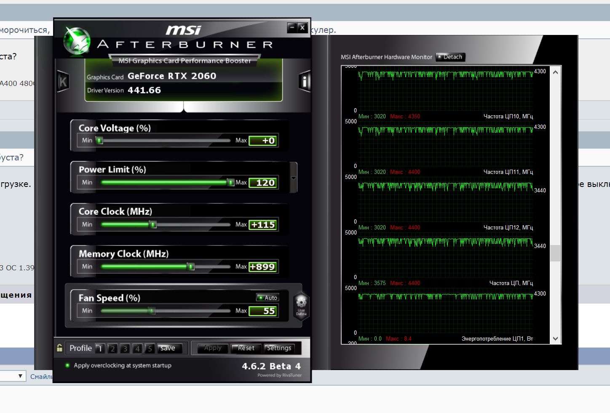Click the Powered by RivaTuner text
610x413 pixels.
pos(280,375)
